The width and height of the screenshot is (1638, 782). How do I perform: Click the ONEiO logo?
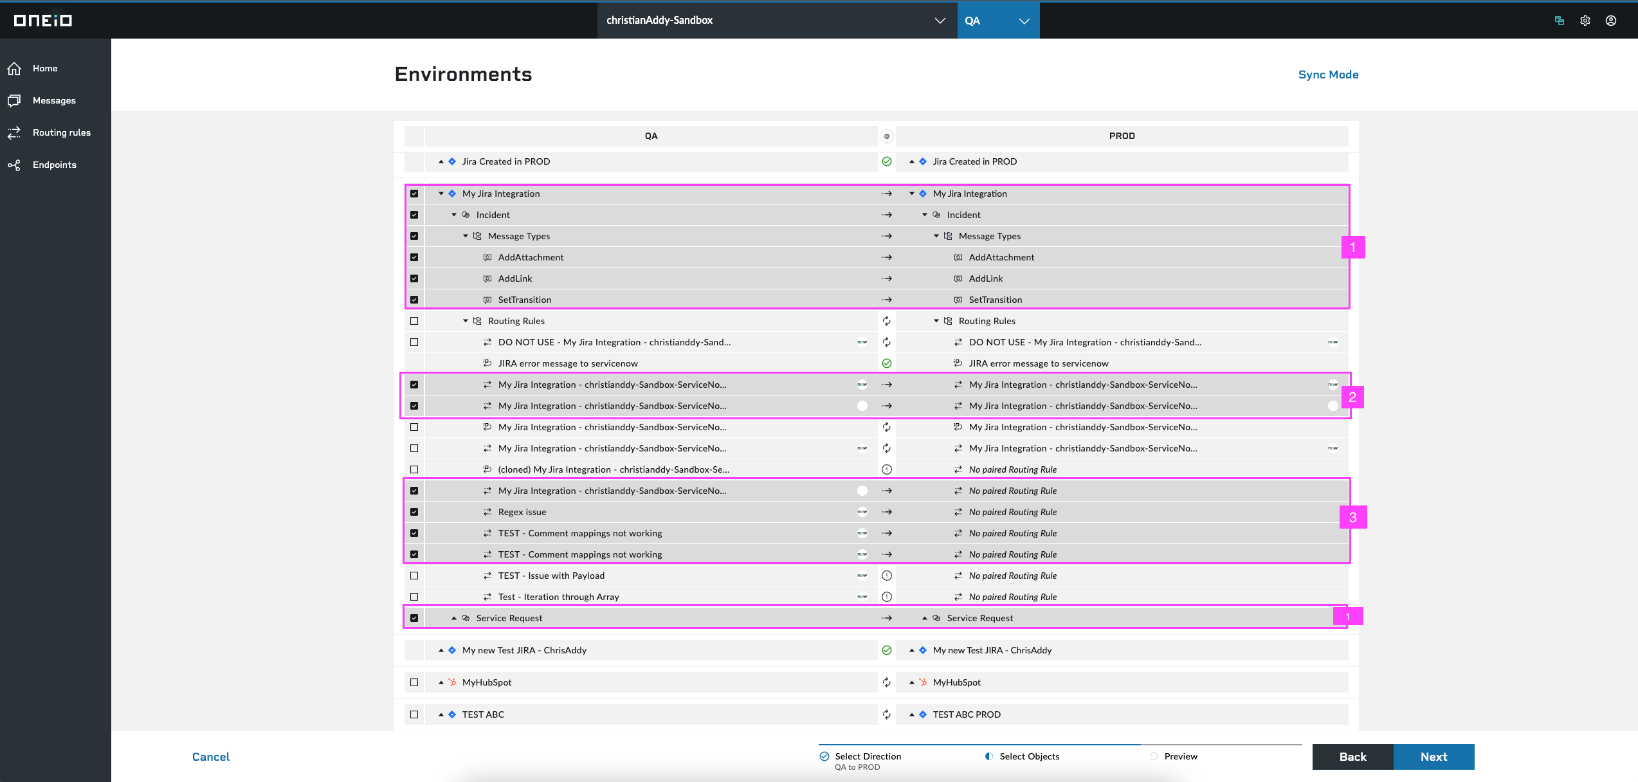(x=43, y=21)
